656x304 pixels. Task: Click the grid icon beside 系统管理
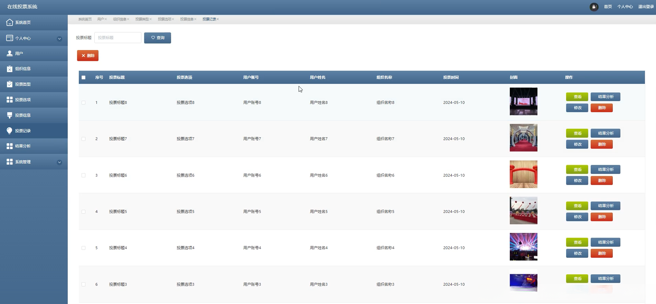[10, 162]
